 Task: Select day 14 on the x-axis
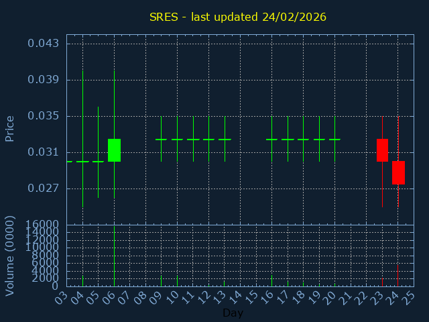click(235, 297)
